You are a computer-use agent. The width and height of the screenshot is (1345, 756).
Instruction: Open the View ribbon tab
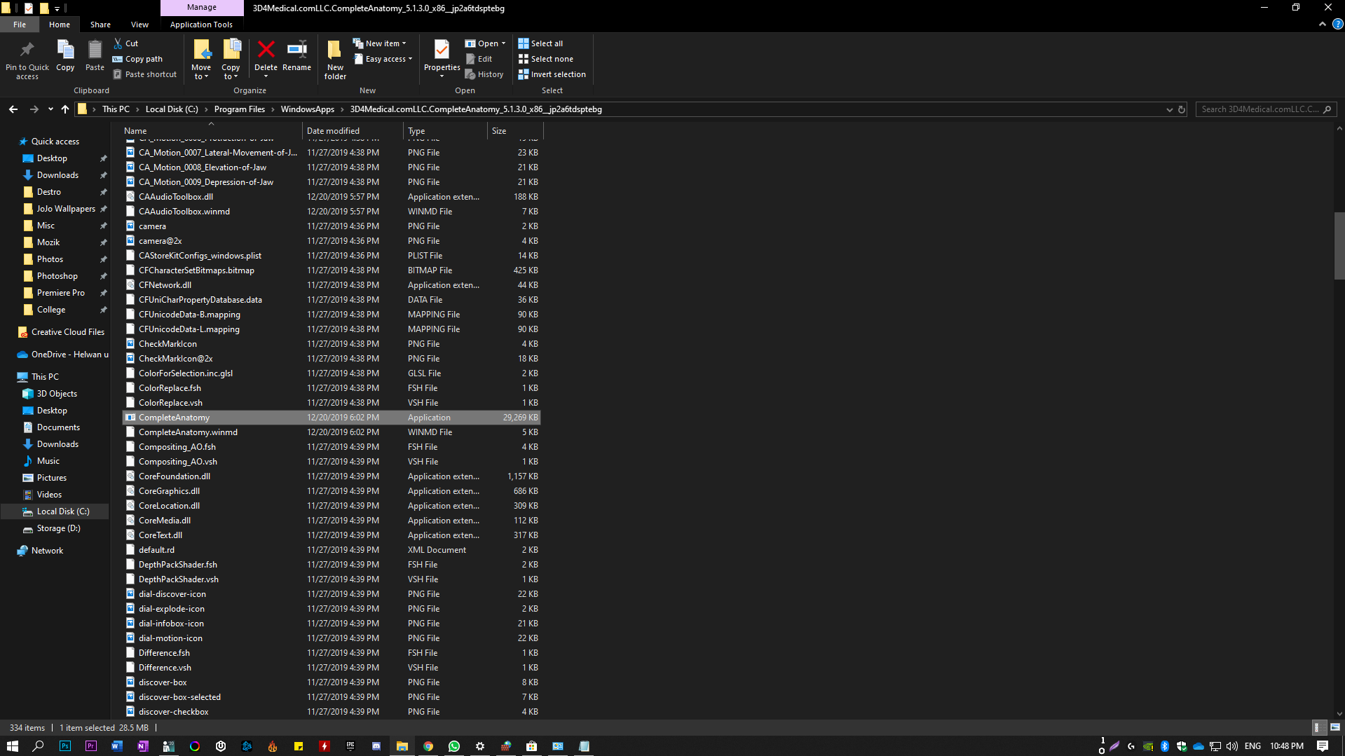(x=139, y=25)
